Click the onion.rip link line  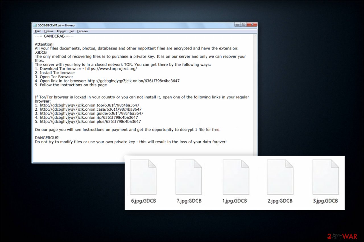[86, 117]
